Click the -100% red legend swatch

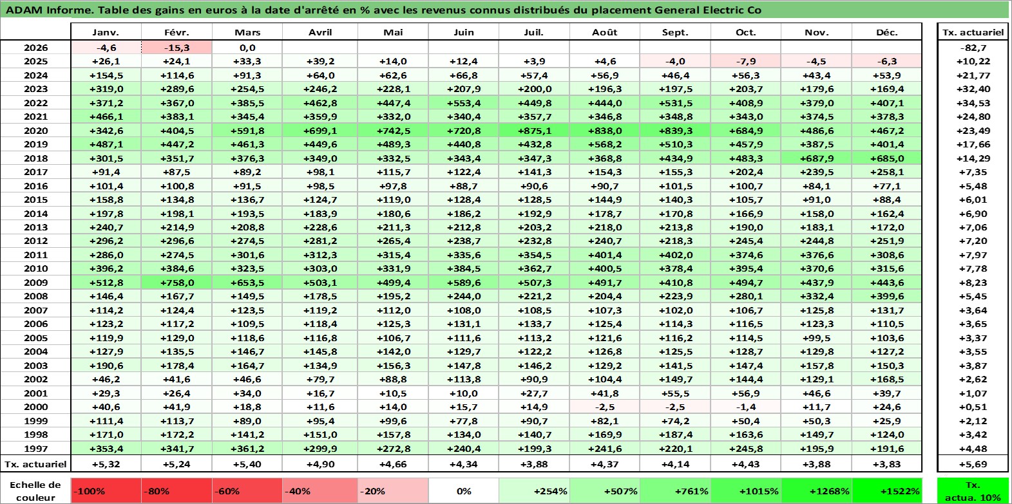(106, 490)
